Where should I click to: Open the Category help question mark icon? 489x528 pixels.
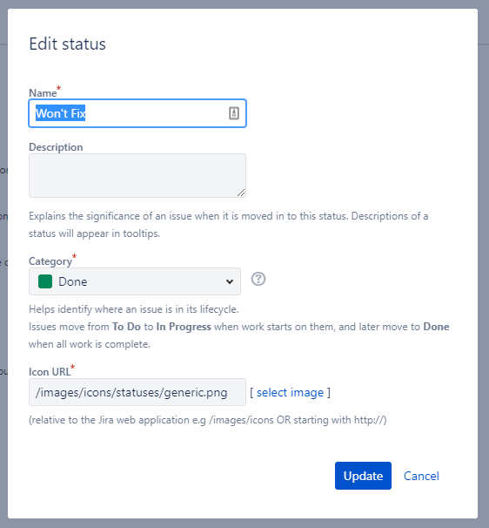pyautogui.click(x=258, y=279)
